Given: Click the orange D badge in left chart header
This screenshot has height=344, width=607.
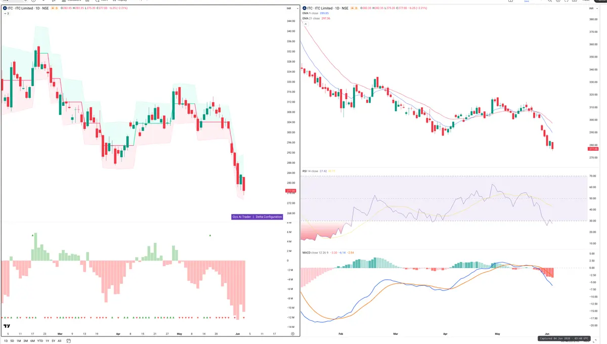Looking at the screenshot, I should [x=57, y=9].
